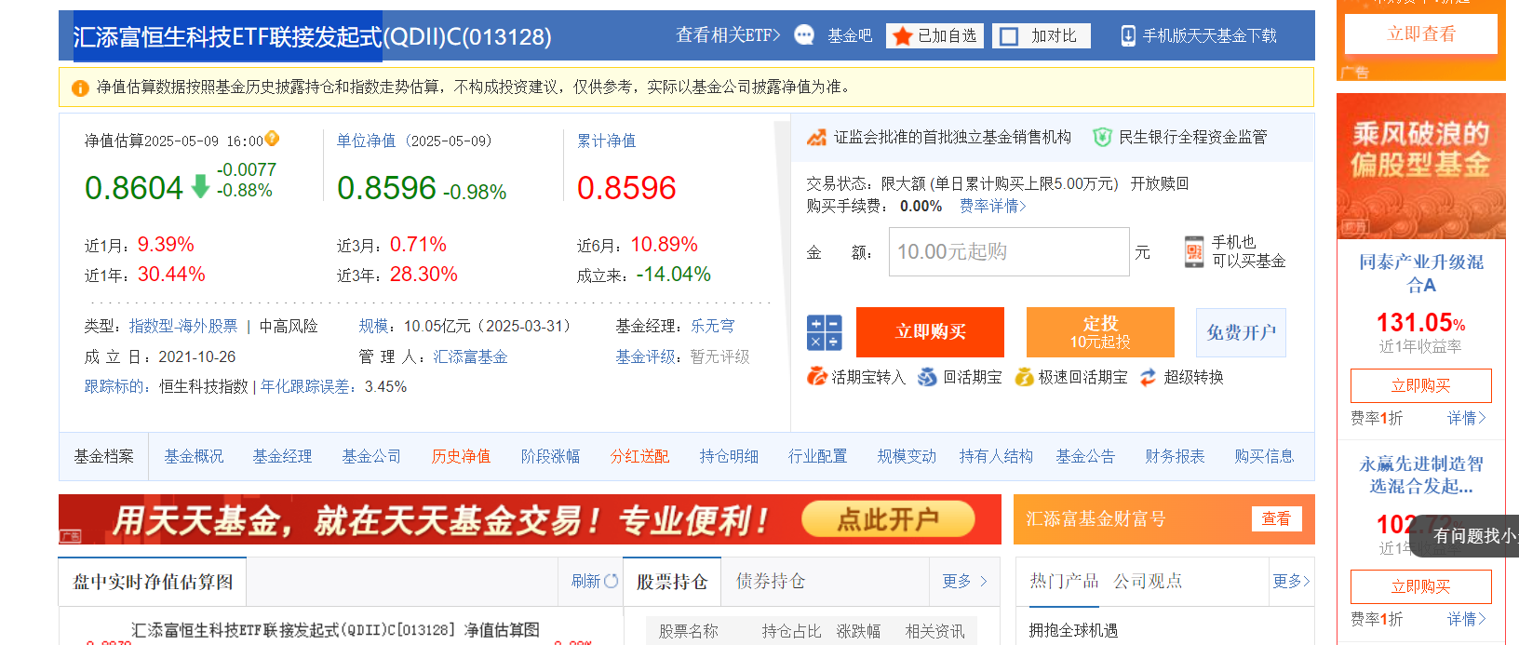Switch to 公司观点 tab
The image size is (1519, 645).
[x=1148, y=581]
